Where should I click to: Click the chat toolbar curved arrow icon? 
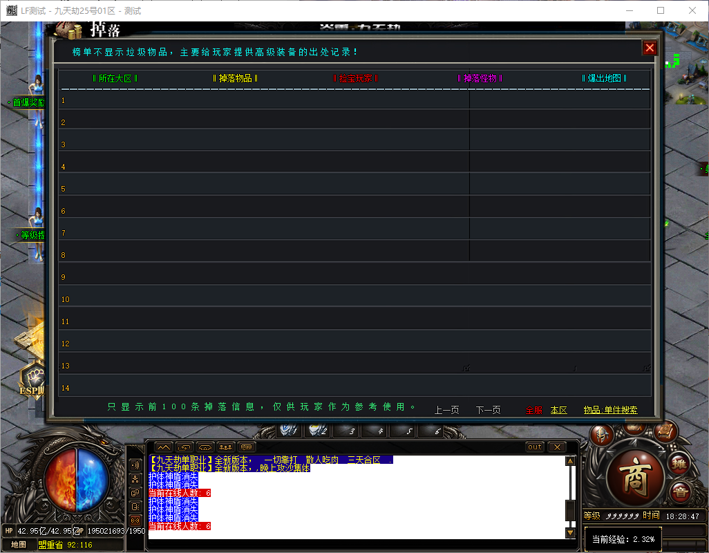pos(184,447)
